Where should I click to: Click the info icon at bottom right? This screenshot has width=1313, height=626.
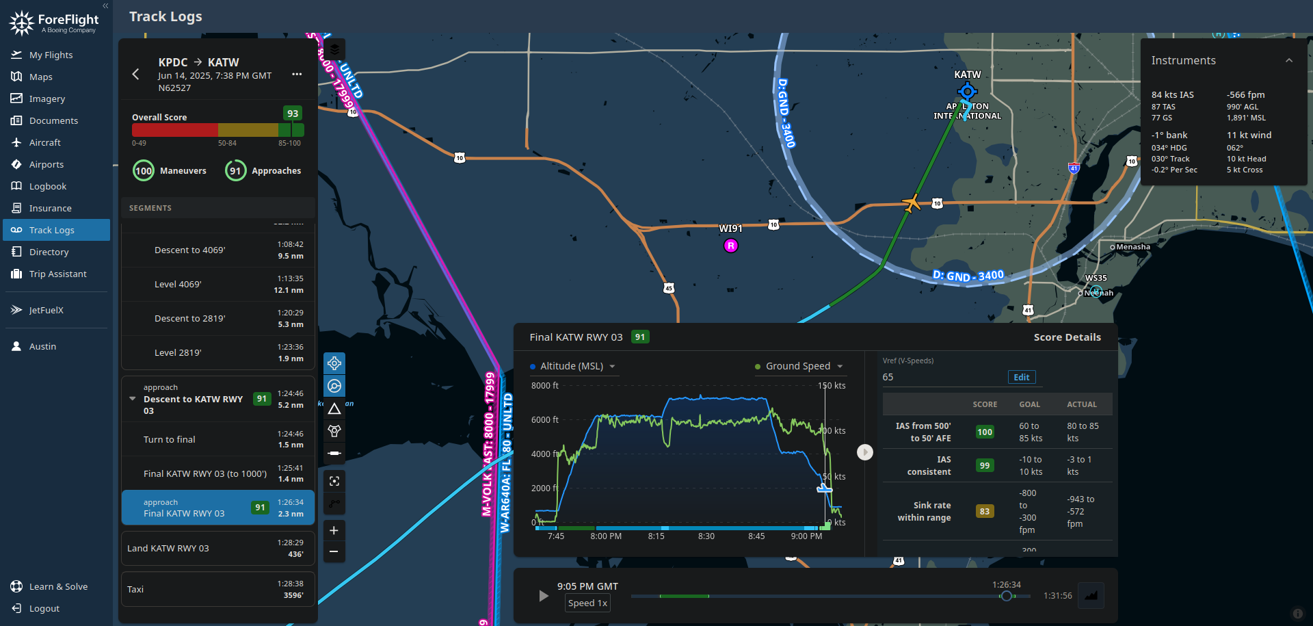[x=1297, y=614]
